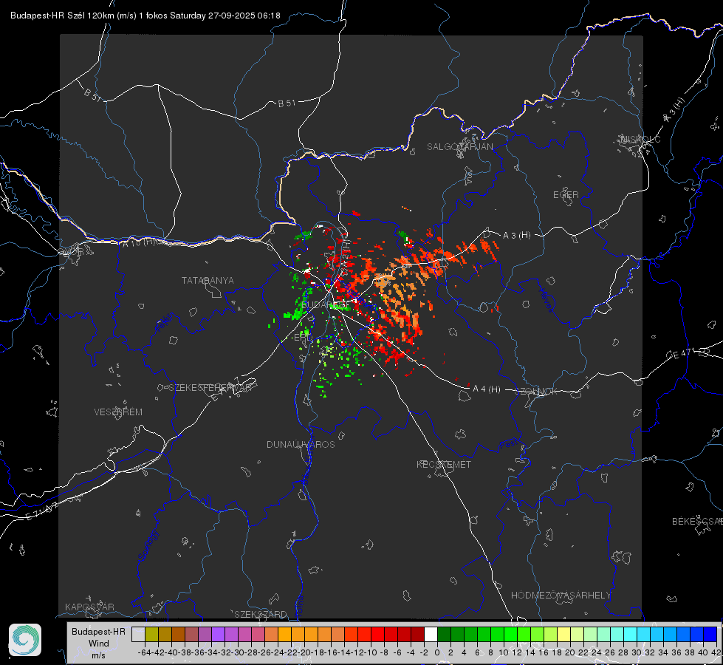Click the DUNAÚJVÁROS city label
The image size is (723, 665).
click(301, 444)
